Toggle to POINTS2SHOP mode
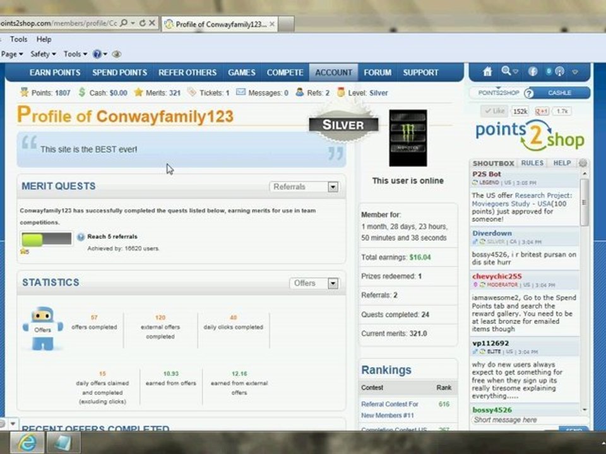This screenshot has height=454, width=606. (x=499, y=93)
